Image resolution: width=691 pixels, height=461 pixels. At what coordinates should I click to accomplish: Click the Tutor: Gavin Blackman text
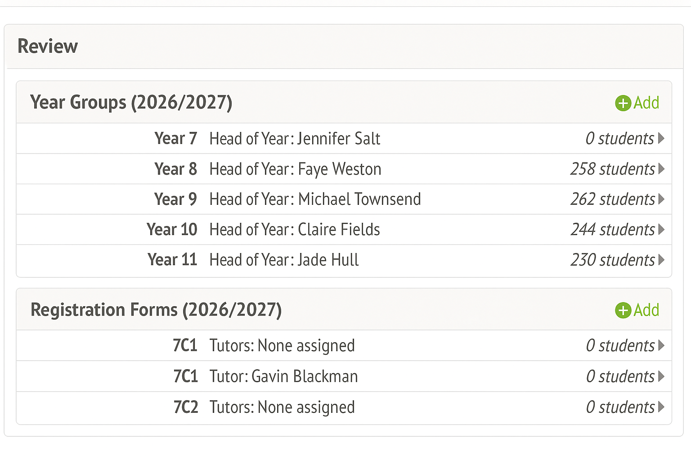tap(283, 376)
